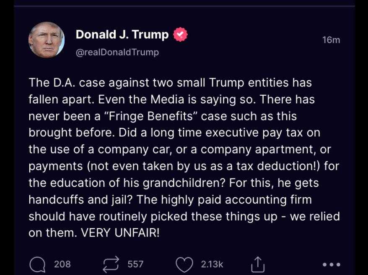Open the three-dot more options menu
Image resolution: width=368 pixels, height=275 pixels.
(x=332, y=264)
